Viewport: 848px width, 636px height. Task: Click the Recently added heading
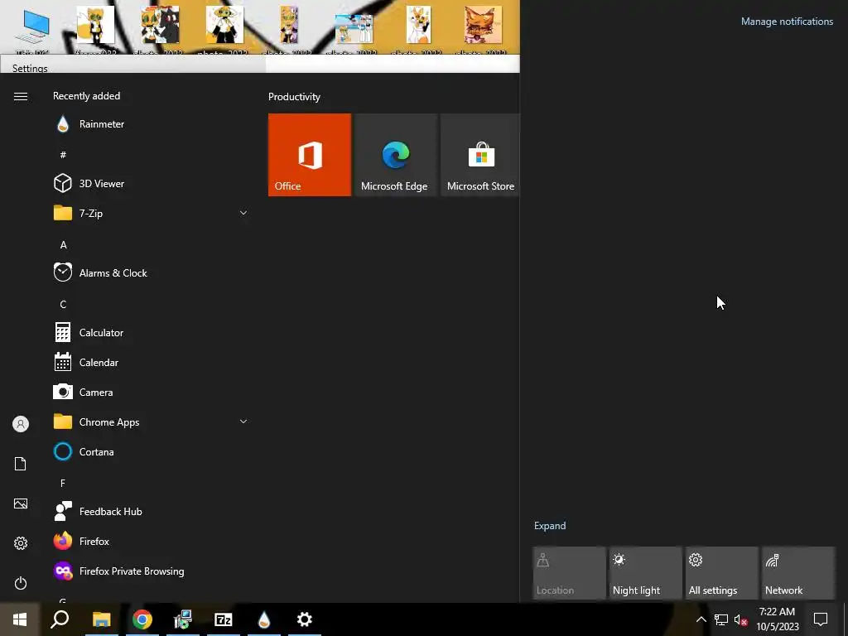pos(86,96)
